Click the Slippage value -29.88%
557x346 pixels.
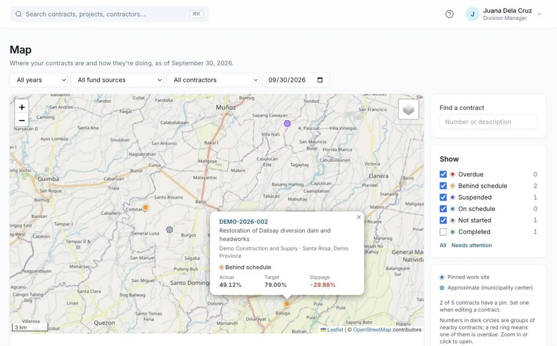(323, 285)
